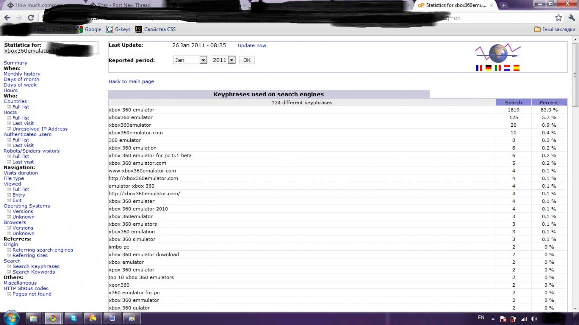Switch language via the French flag

(479, 68)
